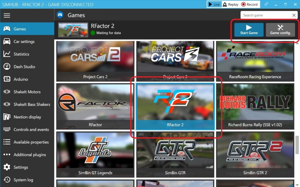The width and height of the screenshot is (300, 187).
Task: Click the Arduino board icon
Action: pos(7,79)
